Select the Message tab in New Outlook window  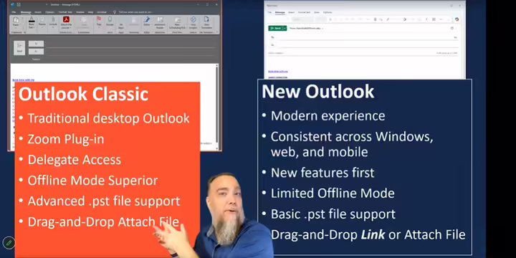click(280, 12)
